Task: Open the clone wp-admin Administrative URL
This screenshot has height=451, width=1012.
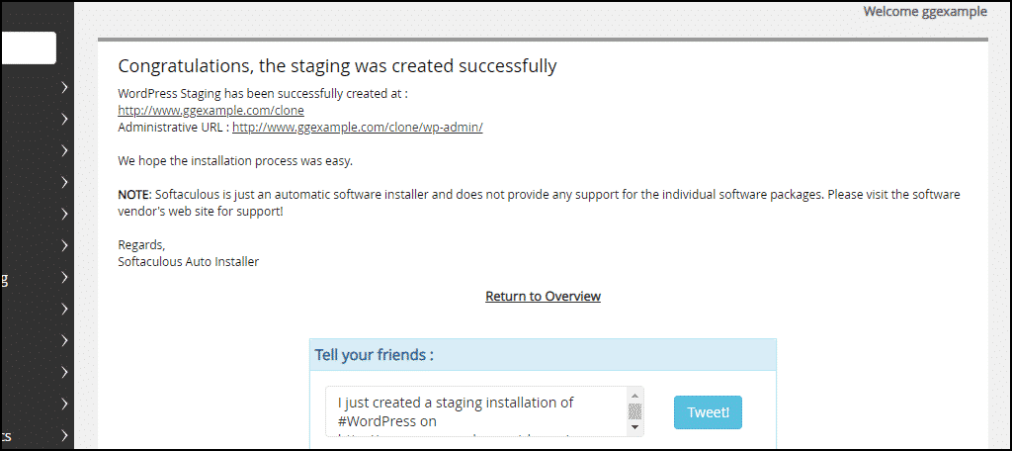Action: click(358, 128)
